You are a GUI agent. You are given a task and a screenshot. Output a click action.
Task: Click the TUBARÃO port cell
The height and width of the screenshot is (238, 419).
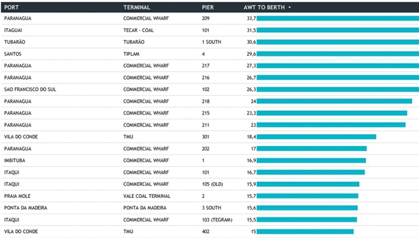point(15,42)
